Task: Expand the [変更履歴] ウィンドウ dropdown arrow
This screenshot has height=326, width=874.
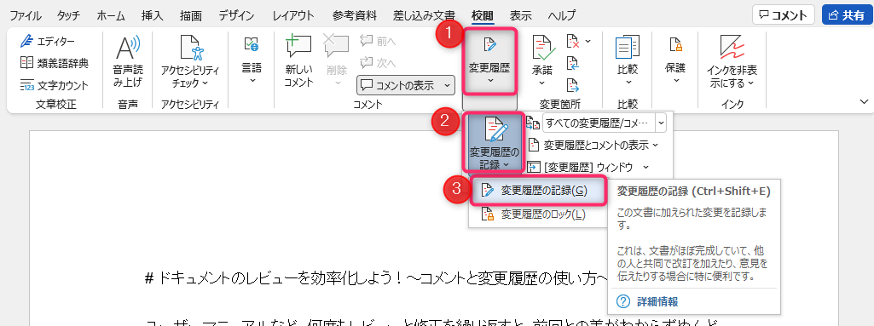Action: [x=646, y=167]
